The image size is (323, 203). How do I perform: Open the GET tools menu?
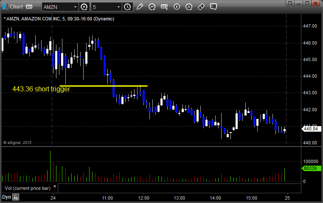pos(164,7)
